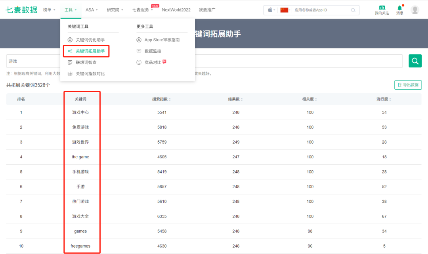Click keyword 手机游戏

click(x=80, y=172)
